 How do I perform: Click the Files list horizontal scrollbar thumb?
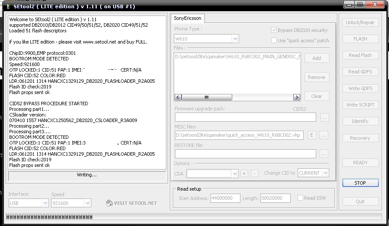coord(207,97)
